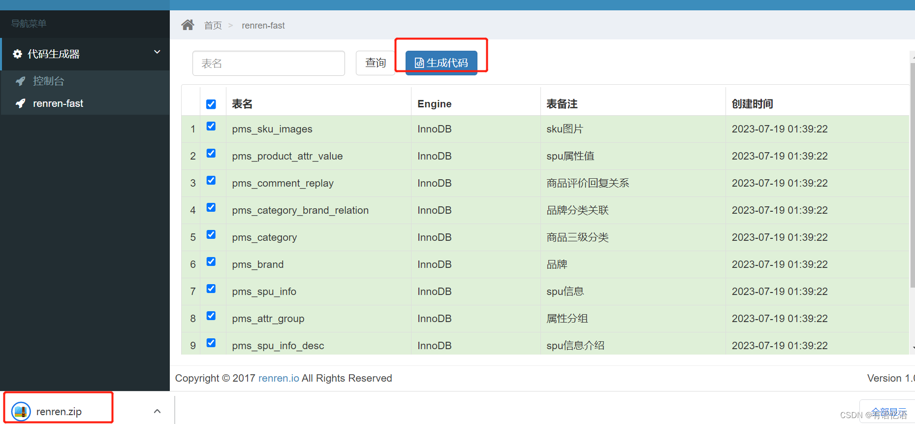Open the renren.zip download options arrow
The width and height of the screenshot is (915, 424).
[x=157, y=411]
